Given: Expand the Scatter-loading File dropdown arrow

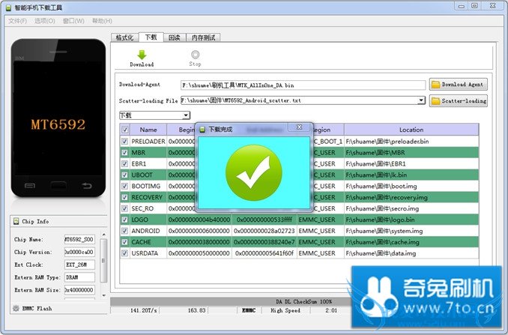Looking at the screenshot, I should [x=421, y=100].
